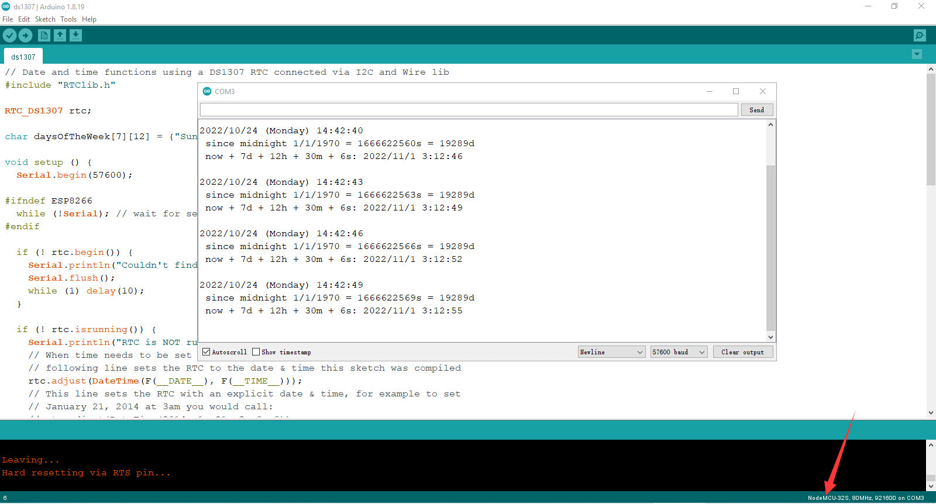Click the Clear output button
This screenshot has height=504, width=936.
coord(742,352)
